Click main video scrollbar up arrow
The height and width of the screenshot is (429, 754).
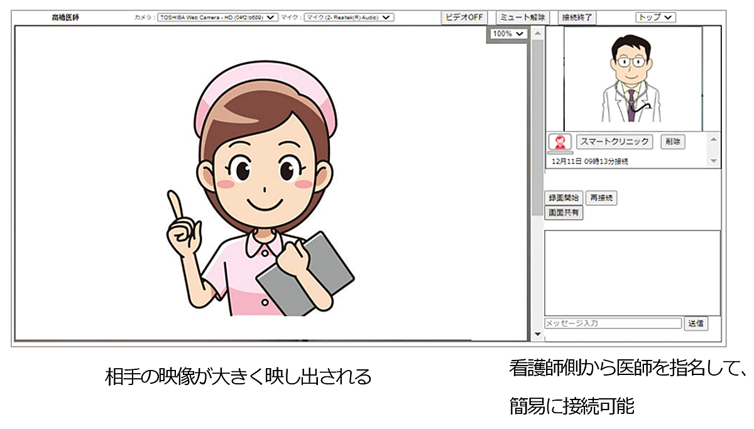click(x=537, y=33)
